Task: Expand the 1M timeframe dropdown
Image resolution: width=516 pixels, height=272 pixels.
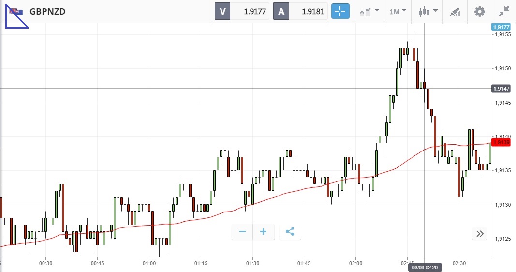Action: [398, 11]
